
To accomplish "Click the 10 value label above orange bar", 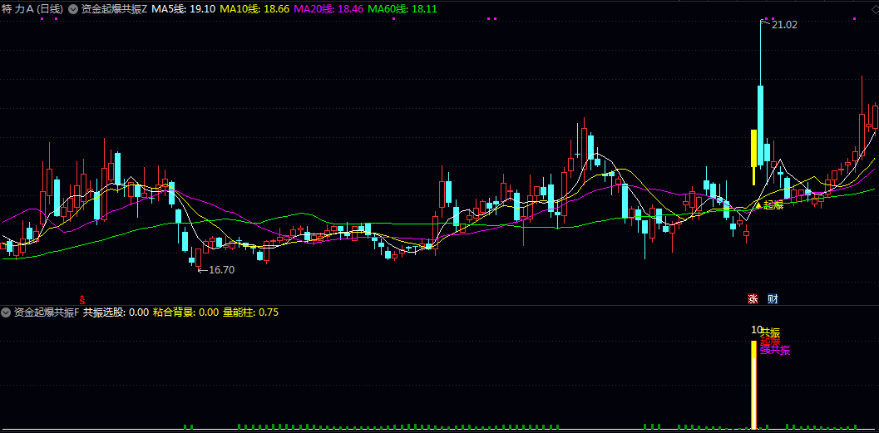I will 756,330.
